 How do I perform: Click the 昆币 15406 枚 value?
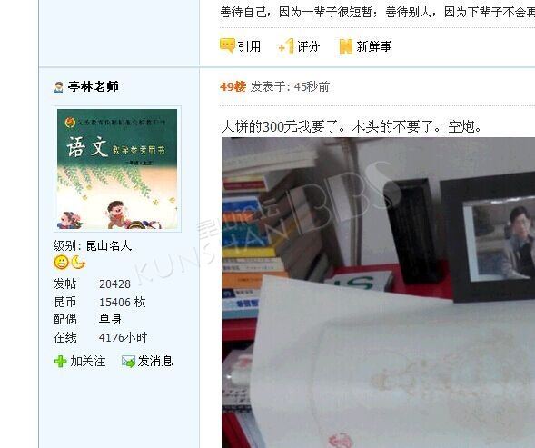(x=123, y=302)
